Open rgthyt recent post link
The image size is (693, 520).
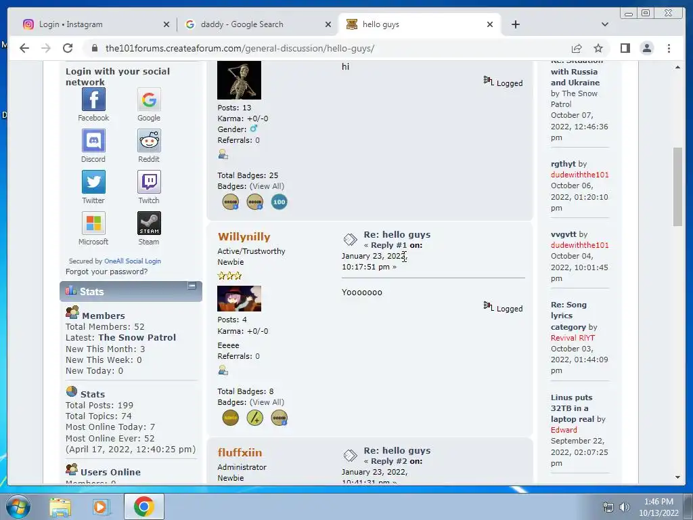click(563, 164)
